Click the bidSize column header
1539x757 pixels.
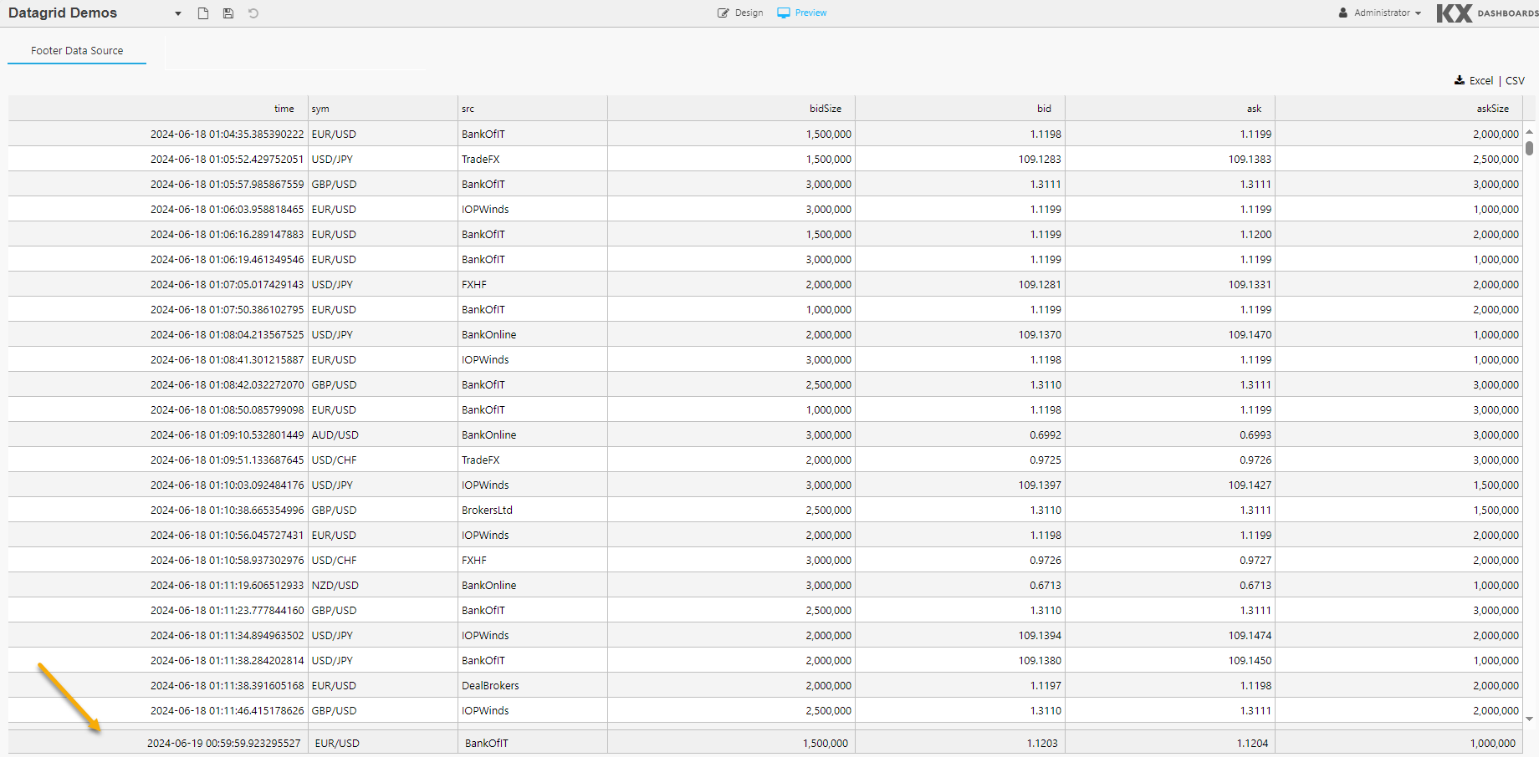click(x=825, y=109)
